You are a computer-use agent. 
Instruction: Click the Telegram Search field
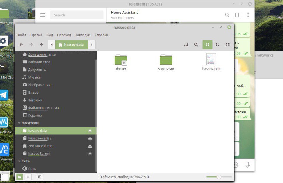[77, 15]
